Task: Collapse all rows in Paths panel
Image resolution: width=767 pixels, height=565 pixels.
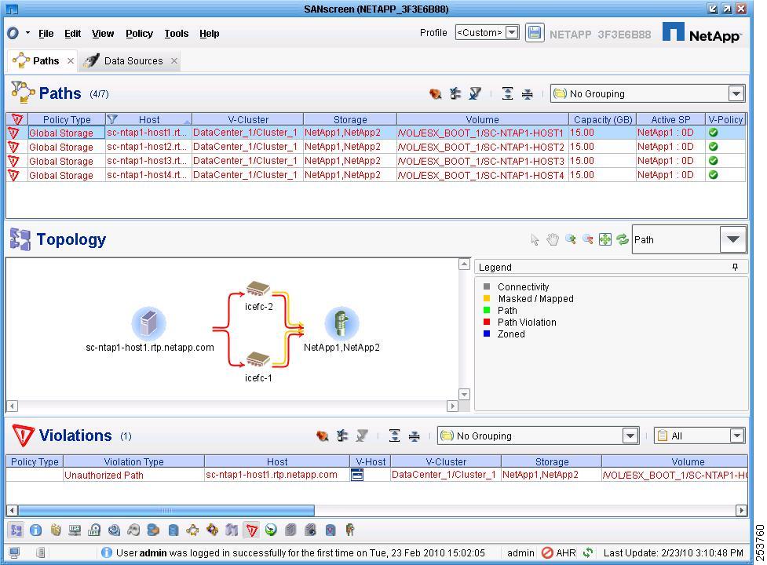Action: 527,93
